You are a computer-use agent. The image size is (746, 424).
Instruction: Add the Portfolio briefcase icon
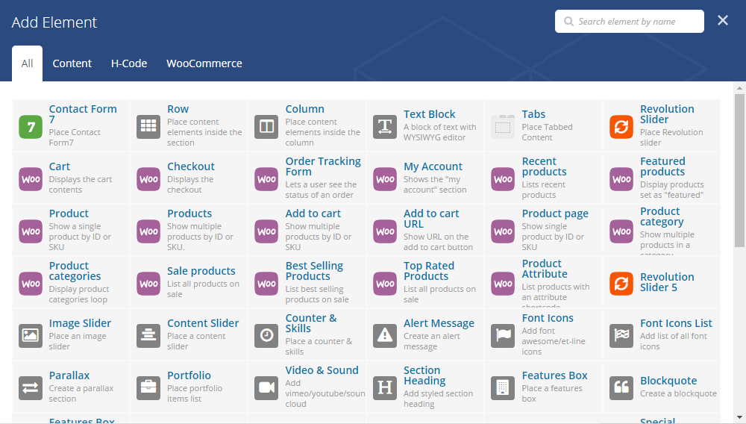click(148, 388)
